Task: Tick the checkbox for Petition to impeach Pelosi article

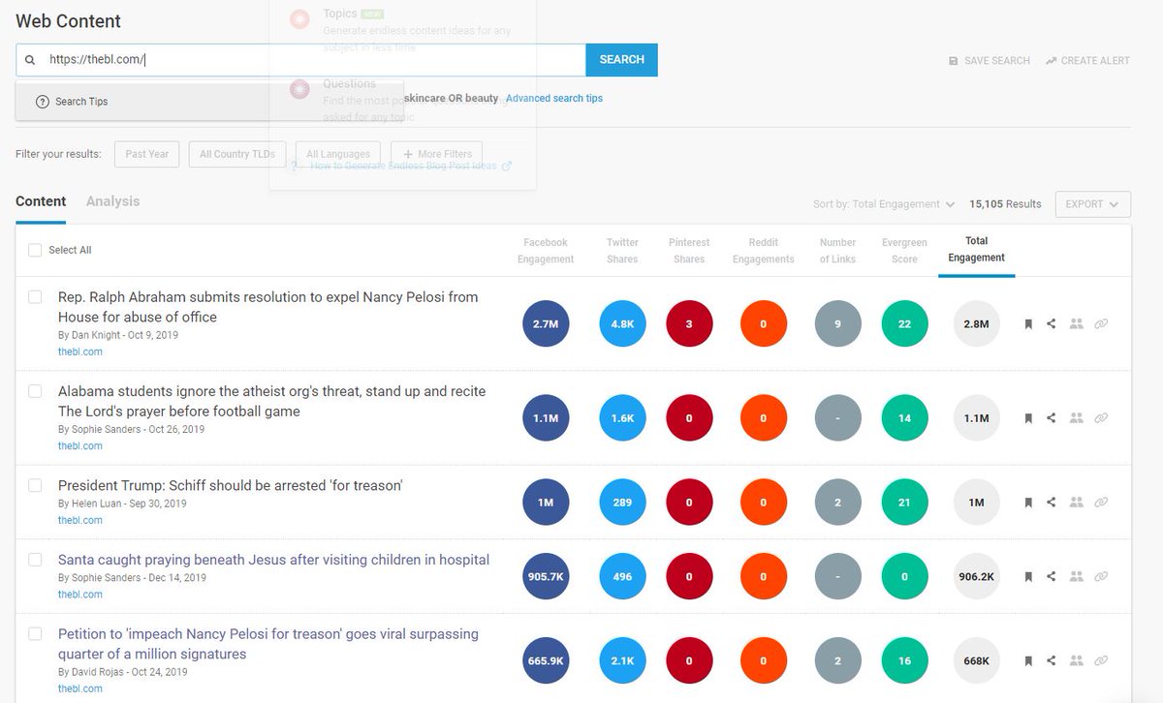Action: 35,634
